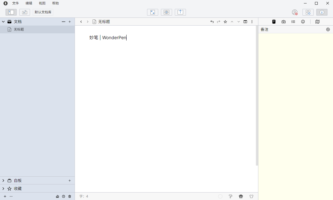Click the circular progress indicator in status bar

[x=220, y=196]
